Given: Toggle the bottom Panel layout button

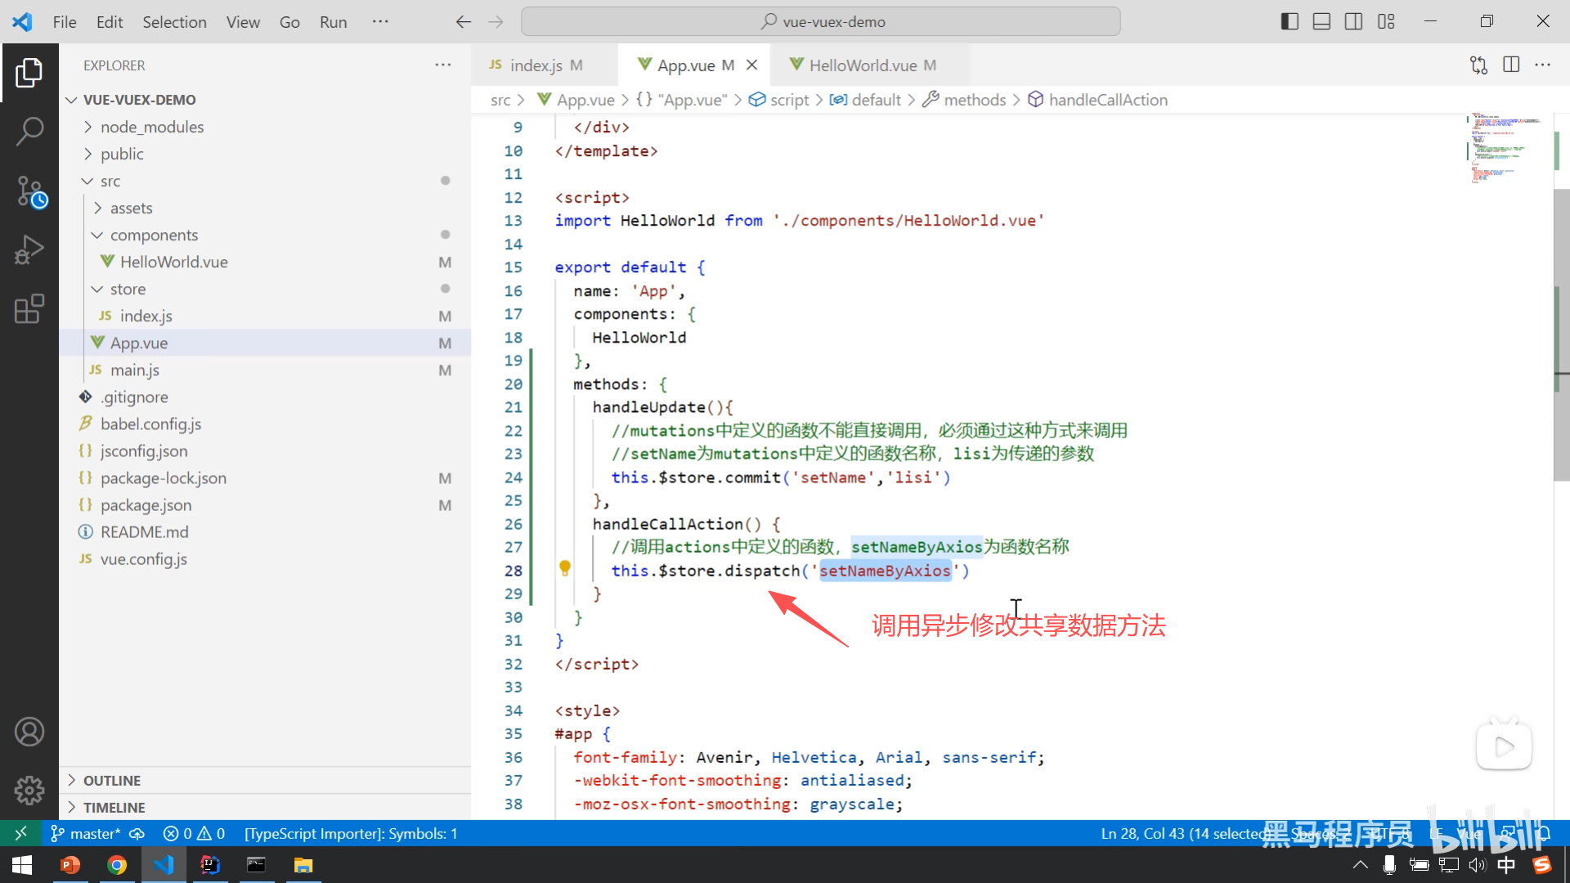Looking at the screenshot, I should (x=1321, y=22).
